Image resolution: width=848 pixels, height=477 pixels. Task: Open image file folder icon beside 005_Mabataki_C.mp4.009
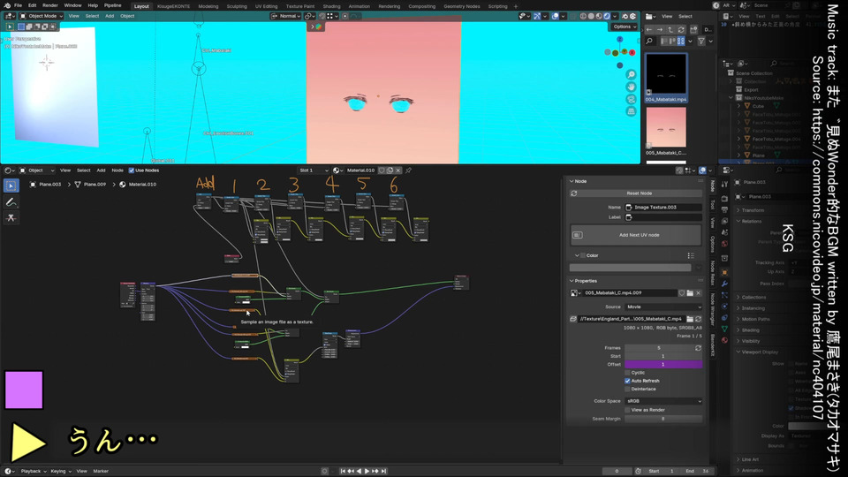[690, 292]
